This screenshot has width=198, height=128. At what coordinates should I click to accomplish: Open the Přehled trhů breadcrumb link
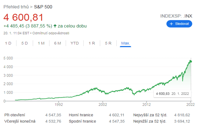coord(16,6)
